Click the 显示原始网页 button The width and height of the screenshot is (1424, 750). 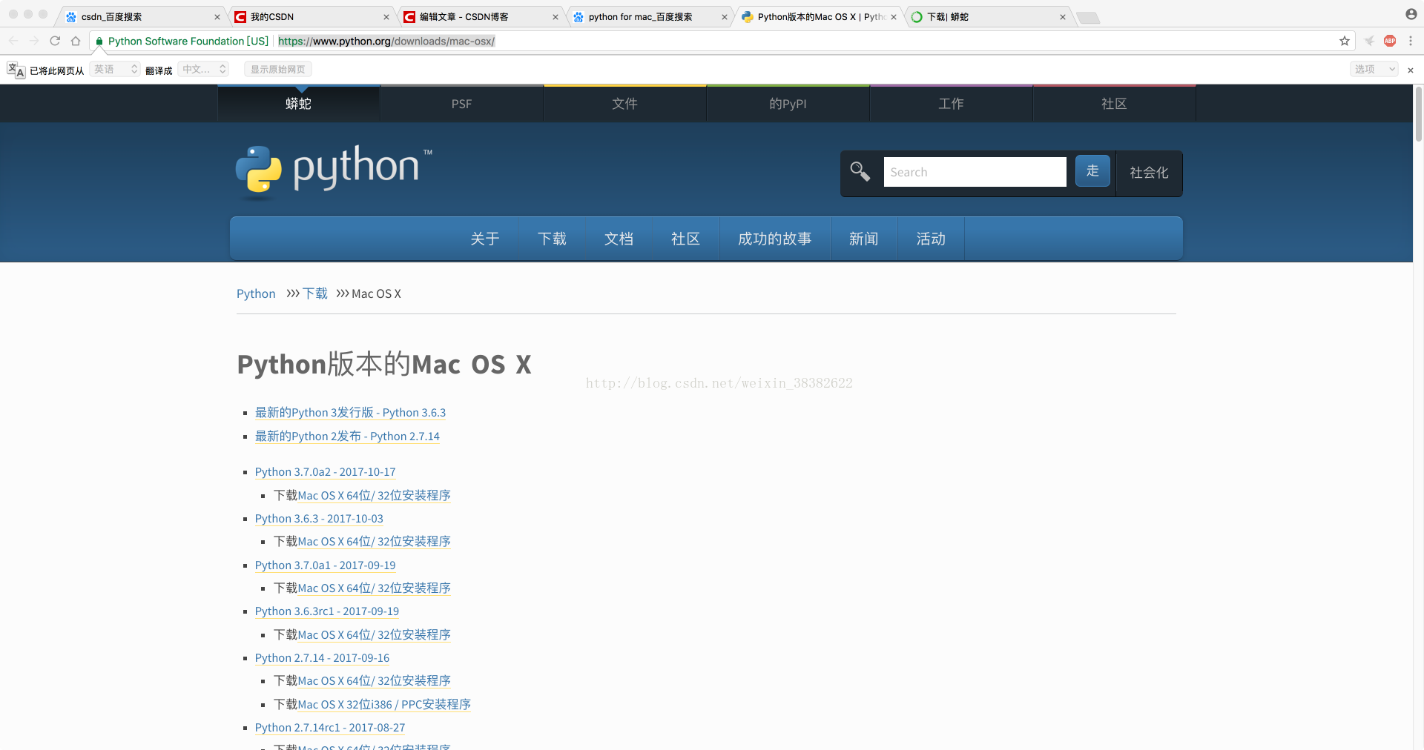[277, 70]
